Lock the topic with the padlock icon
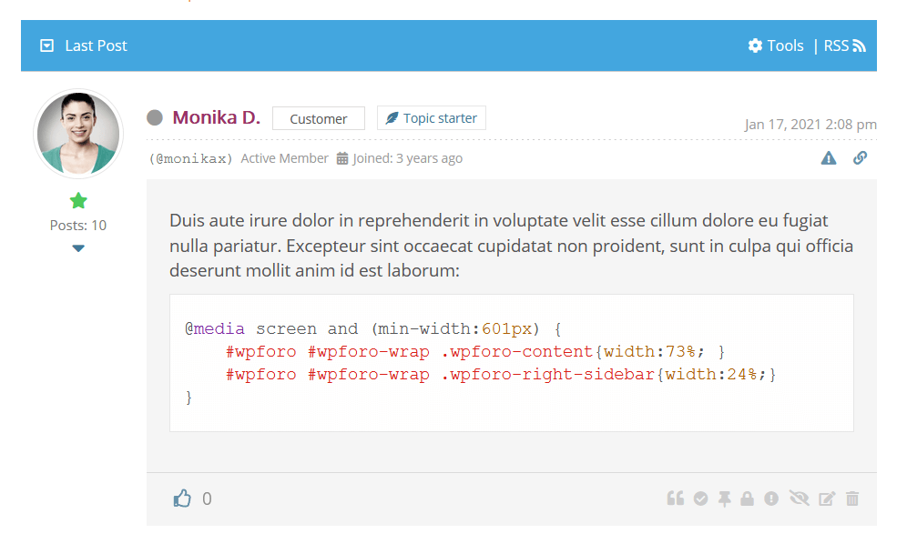Image resolution: width=907 pixels, height=544 pixels. 747,499
